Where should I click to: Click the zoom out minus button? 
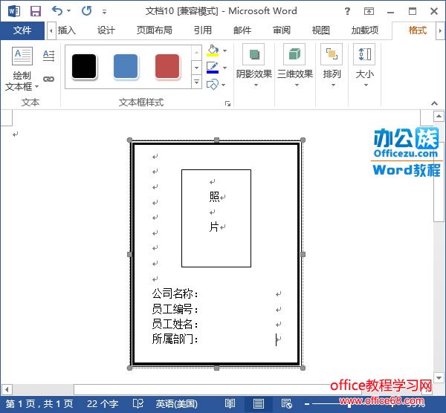pos(307,404)
